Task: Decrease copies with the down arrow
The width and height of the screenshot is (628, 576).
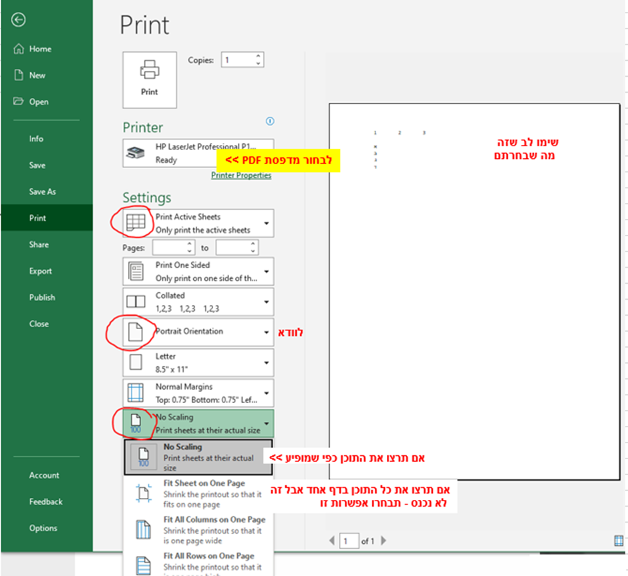Action: 259,63
